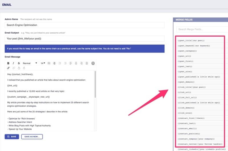
Task: Insert an ordered numbered list
Action: pyautogui.click(x=54, y=63)
